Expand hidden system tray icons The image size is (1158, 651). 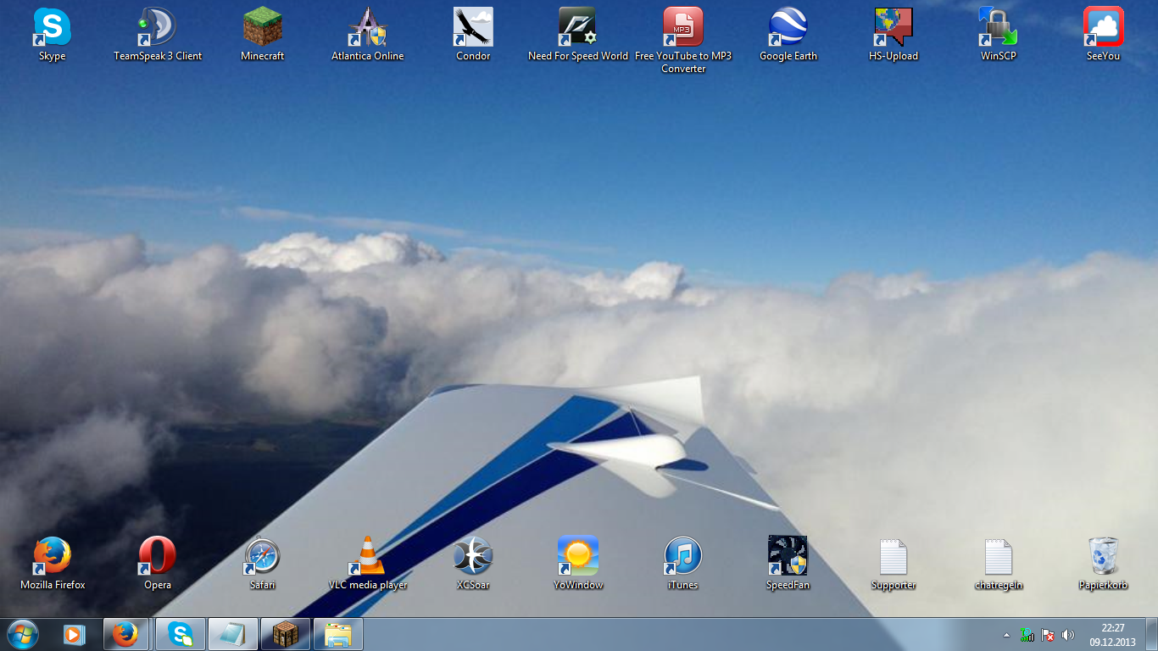click(1006, 635)
